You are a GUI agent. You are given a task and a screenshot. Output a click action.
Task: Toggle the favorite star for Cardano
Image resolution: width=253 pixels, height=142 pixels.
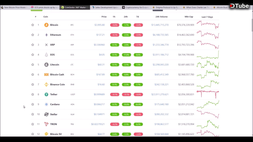pyautogui.click(x=32, y=104)
